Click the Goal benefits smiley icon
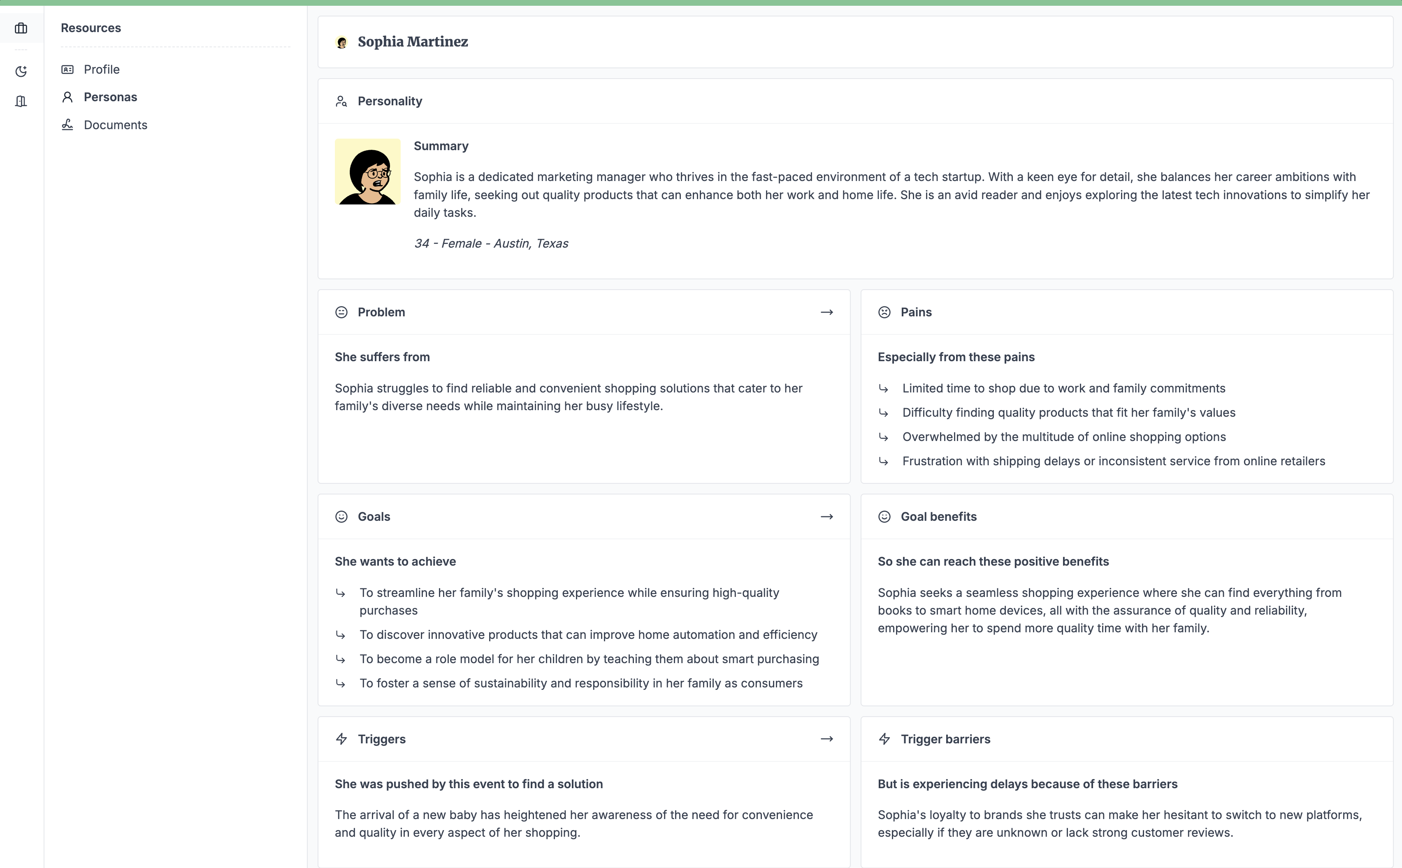The width and height of the screenshot is (1402, 868). 884,517
